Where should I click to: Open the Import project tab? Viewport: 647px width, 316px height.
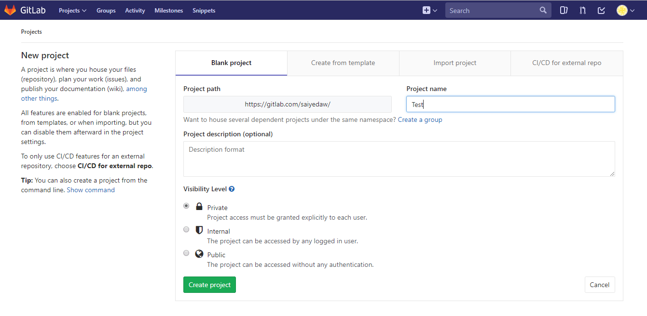454,63
